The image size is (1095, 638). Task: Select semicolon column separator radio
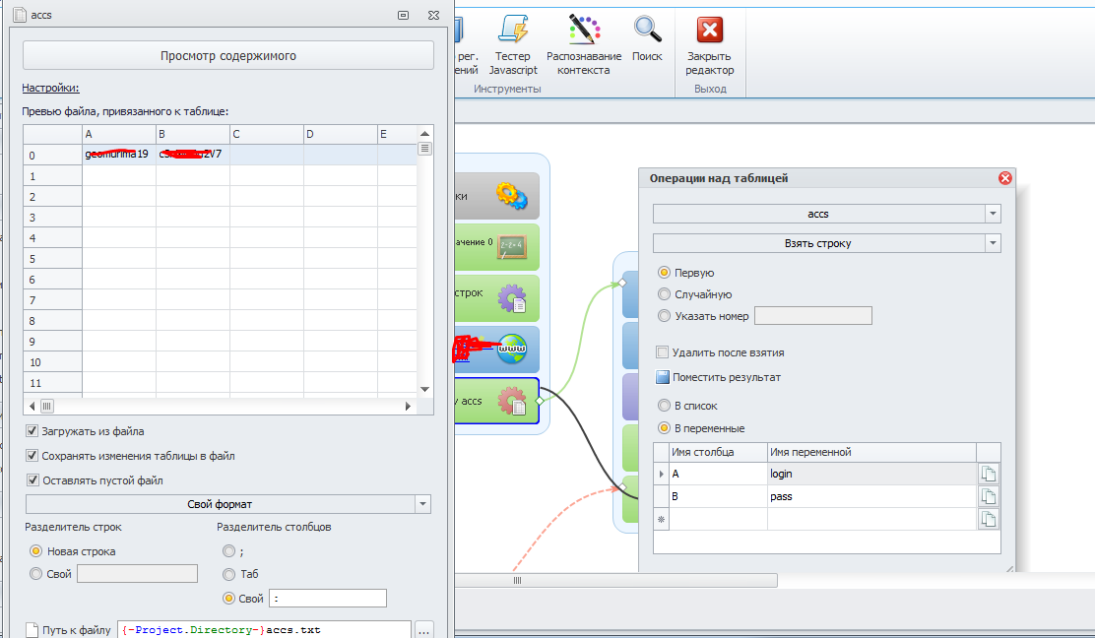coord(228,550)
